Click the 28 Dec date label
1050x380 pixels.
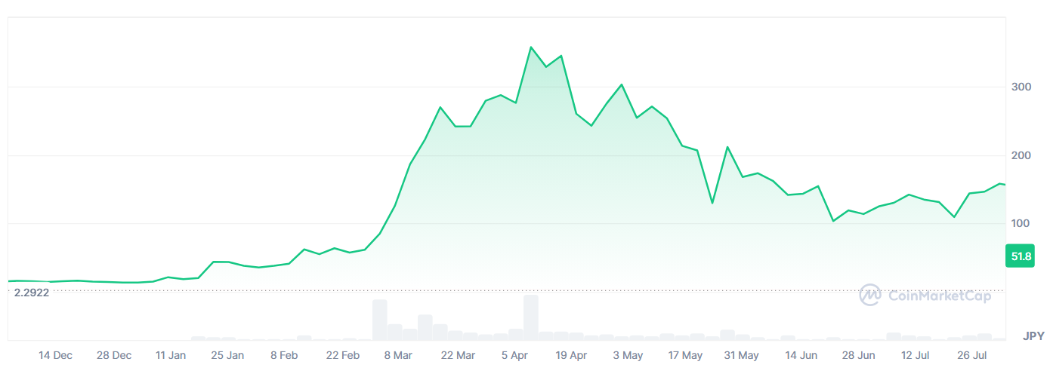[114, 355]
